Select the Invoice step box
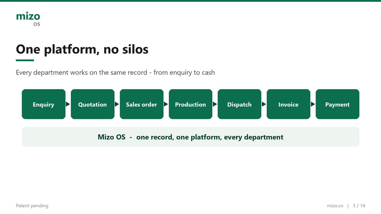This screenshot has width=381, height=214. [288, 104]
